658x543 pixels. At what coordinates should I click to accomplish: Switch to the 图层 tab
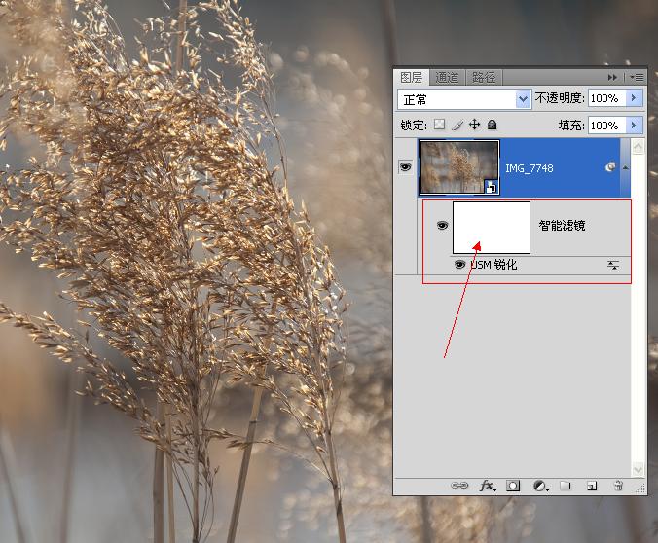pos(412,78)
